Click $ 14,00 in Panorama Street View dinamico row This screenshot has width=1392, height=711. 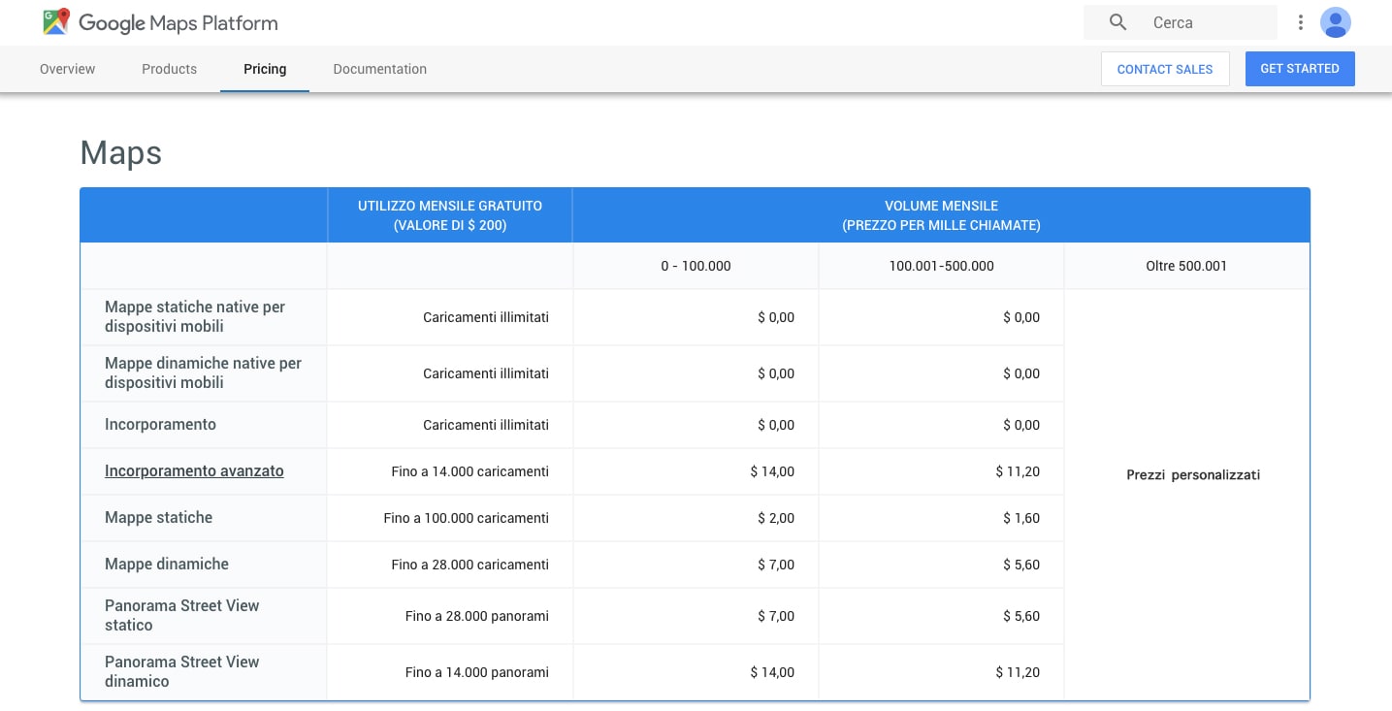[772, 672]
